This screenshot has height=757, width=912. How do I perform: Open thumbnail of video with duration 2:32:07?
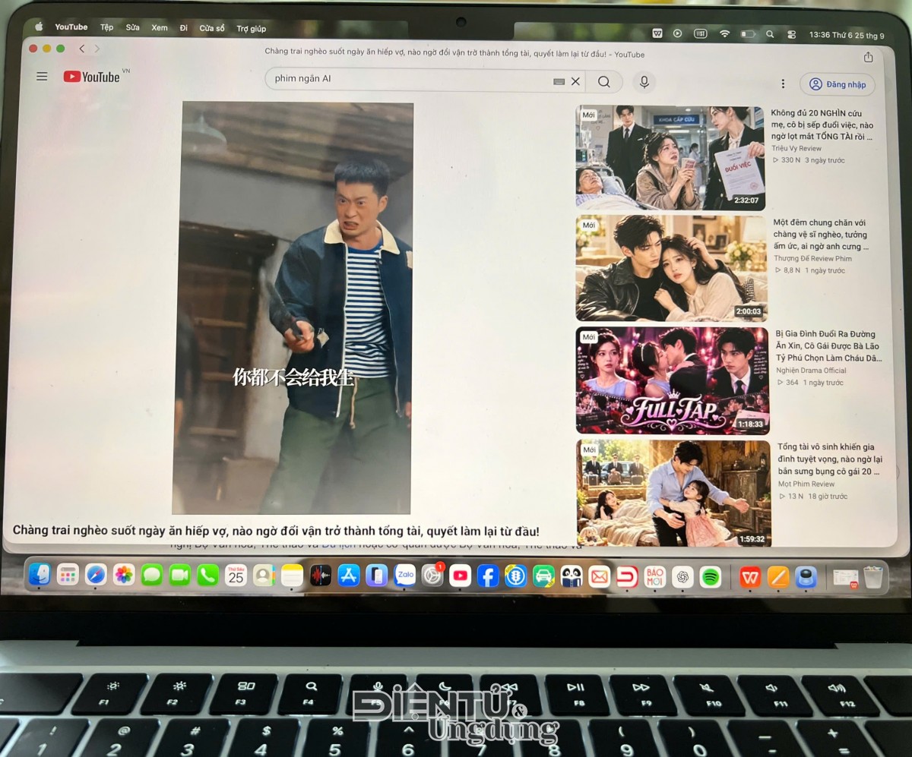[x=670, y=157]
